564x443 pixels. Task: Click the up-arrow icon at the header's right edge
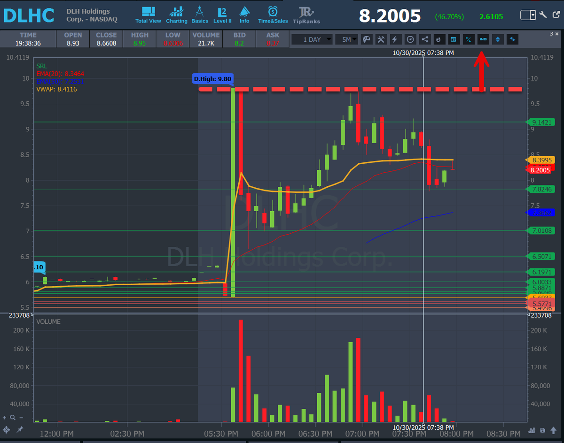click(x=556, y=15)
